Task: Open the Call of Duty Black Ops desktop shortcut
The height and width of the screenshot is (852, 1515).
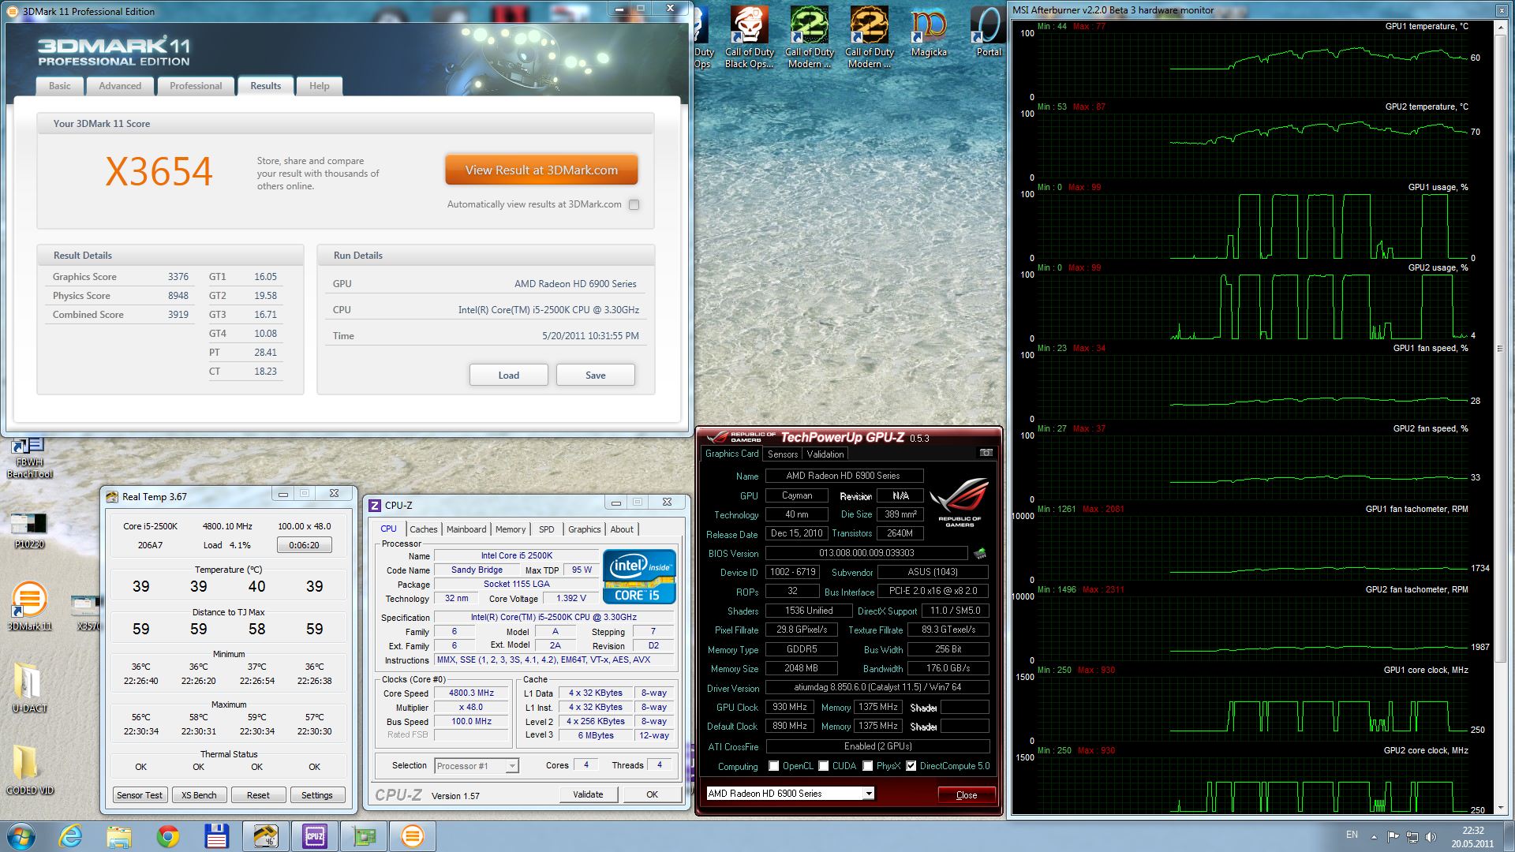Action: tap(749, 37)
